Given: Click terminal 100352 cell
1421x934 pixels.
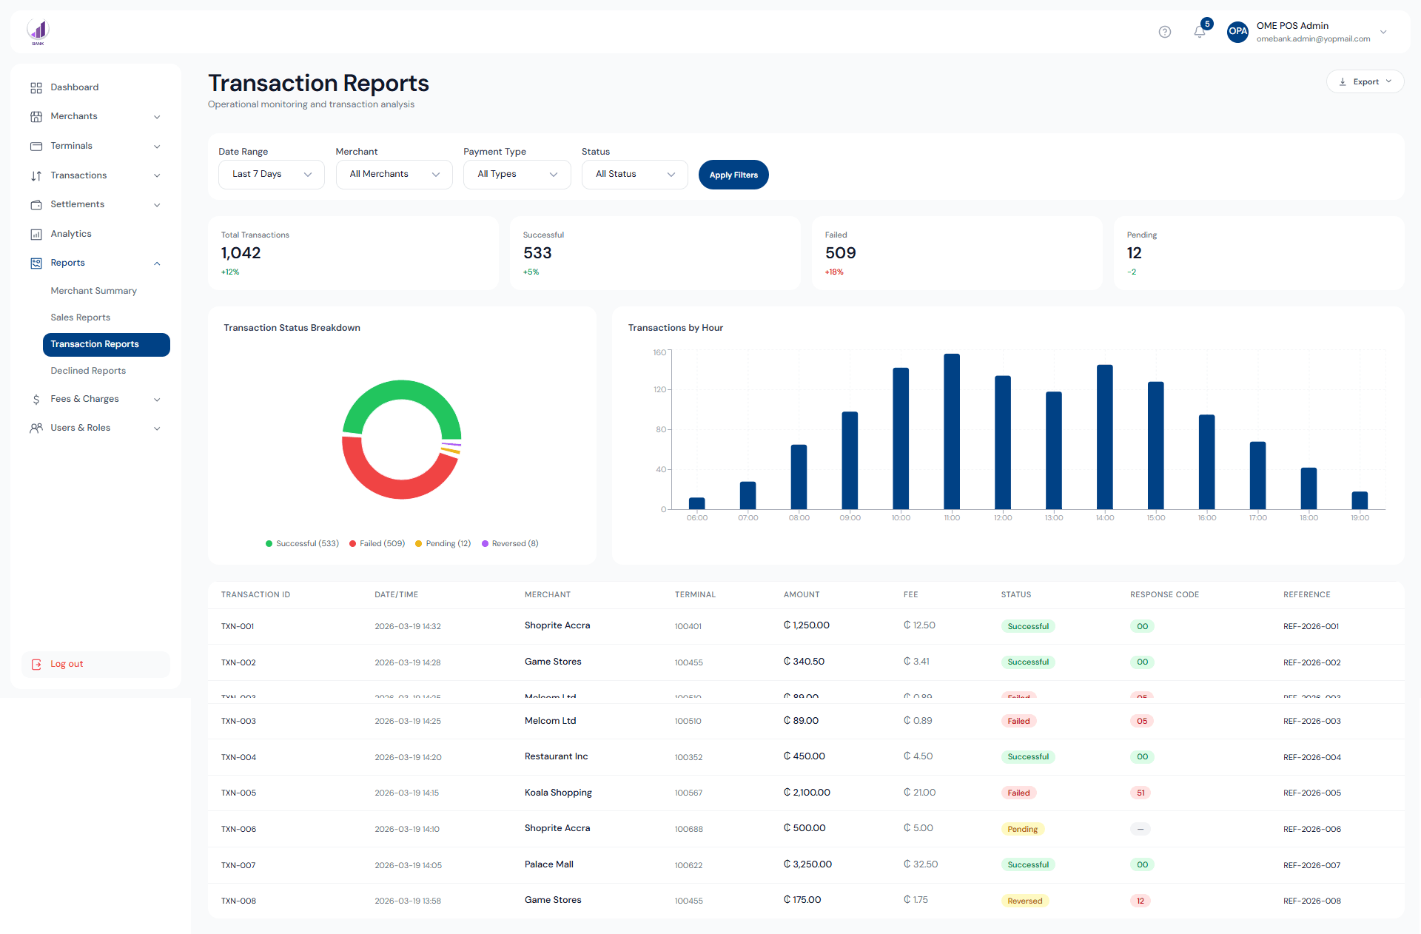Looking at the screenshot, I should click(x=688, y=758).
